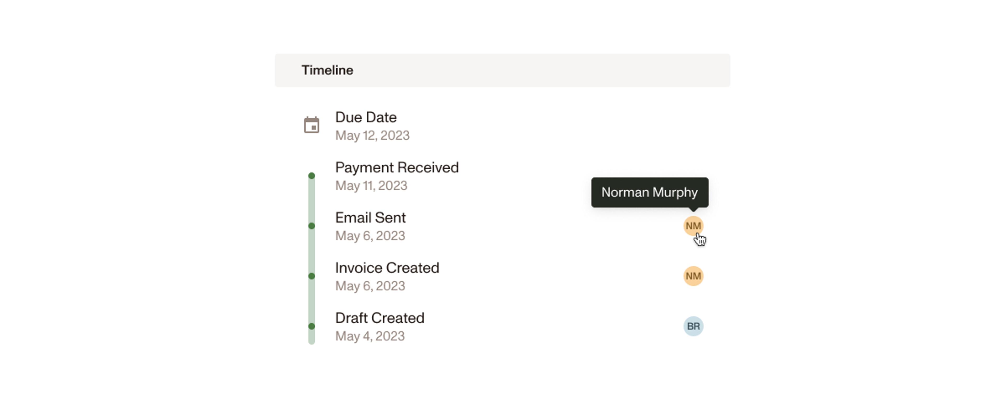The width and height of the screenshot is (1005, 398).
Task: Click the green dot for Email Sent
Action: 311,226
